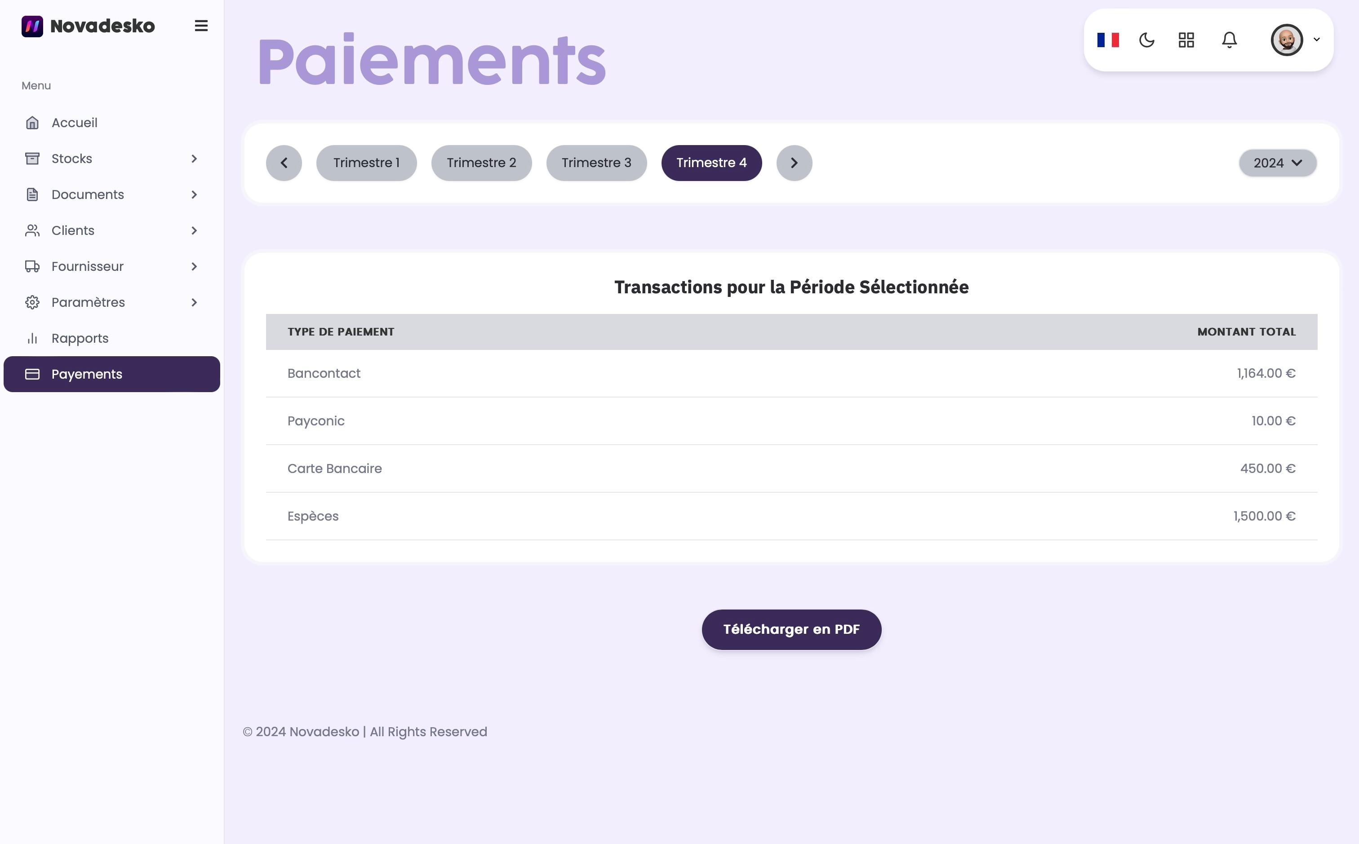Click the hamburger menu icon beside Novadesko
Image resolution: width=1359 pixels, height=844 pixels.
coord(201,26)
